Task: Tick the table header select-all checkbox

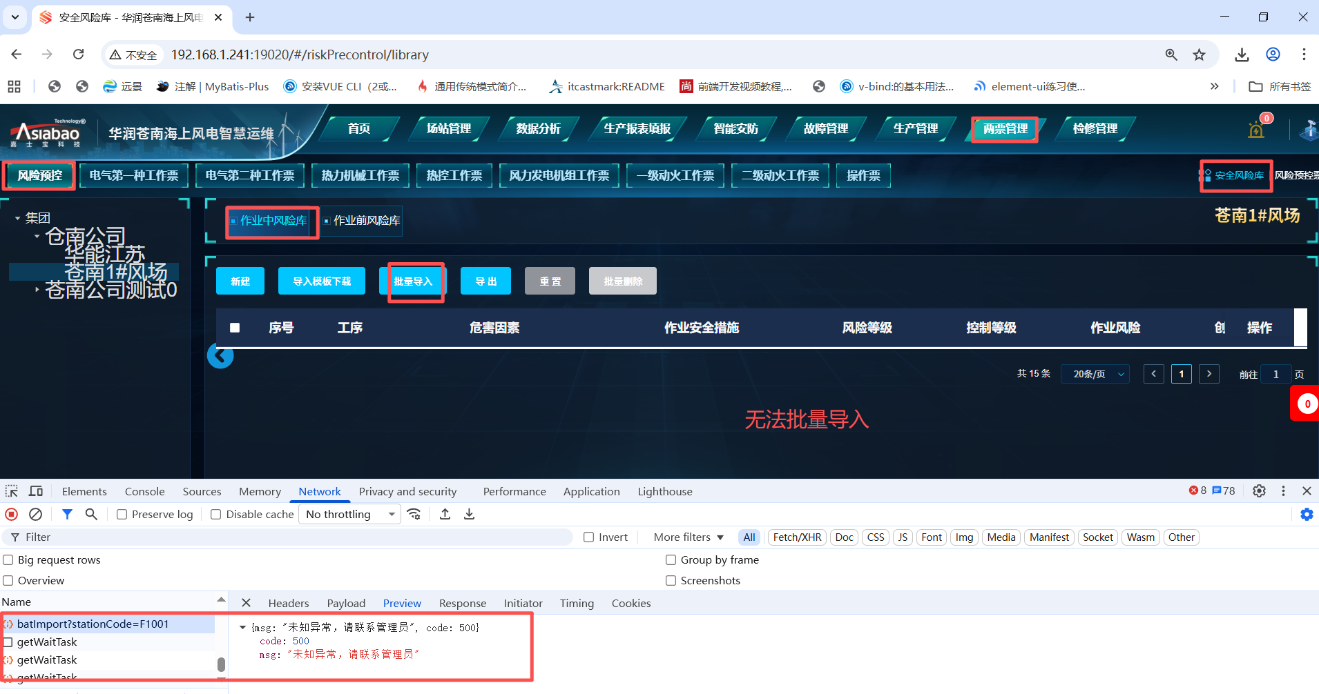Action: point(235,328)
